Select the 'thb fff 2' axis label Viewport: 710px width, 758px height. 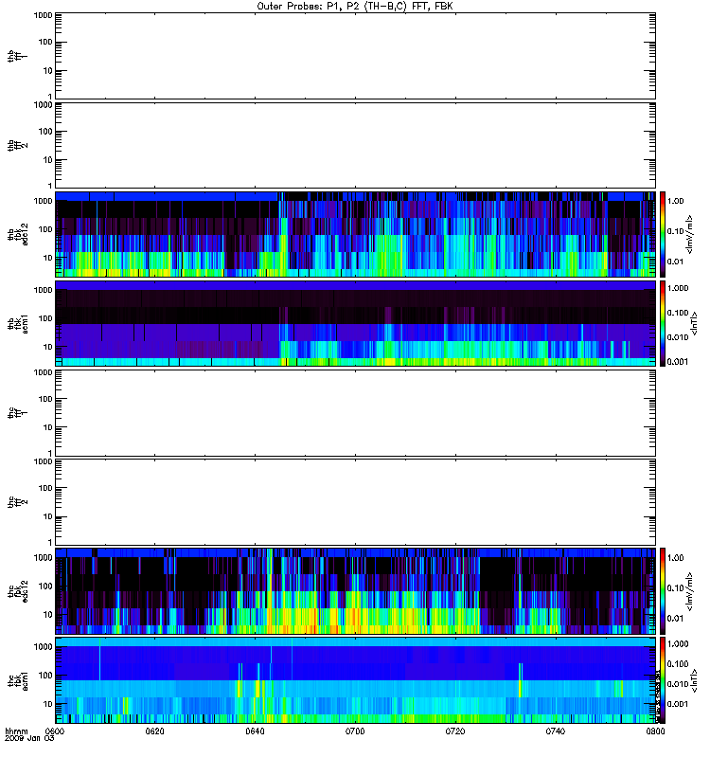tap(17, 145)
